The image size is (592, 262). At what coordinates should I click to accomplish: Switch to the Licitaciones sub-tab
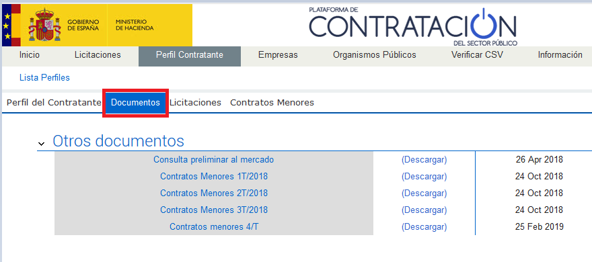pos(195,103)
